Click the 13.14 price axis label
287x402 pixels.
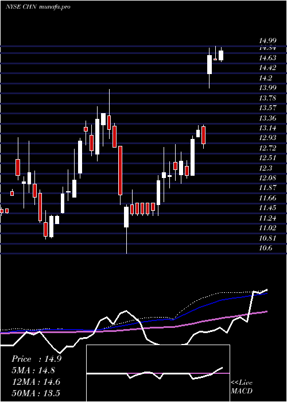click(x=267, y=128)
